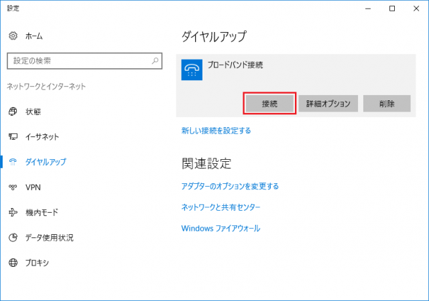Image resolution: width=429 pixels, height=301 pixels.
Task: Click the VPN icon in sidebar
Action: pyautogui.click(x=13, y=187)
